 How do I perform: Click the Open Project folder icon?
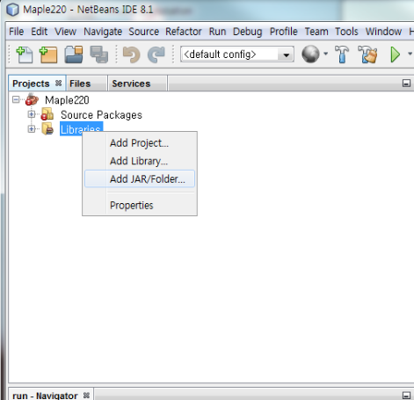click(x=74, y=55)
